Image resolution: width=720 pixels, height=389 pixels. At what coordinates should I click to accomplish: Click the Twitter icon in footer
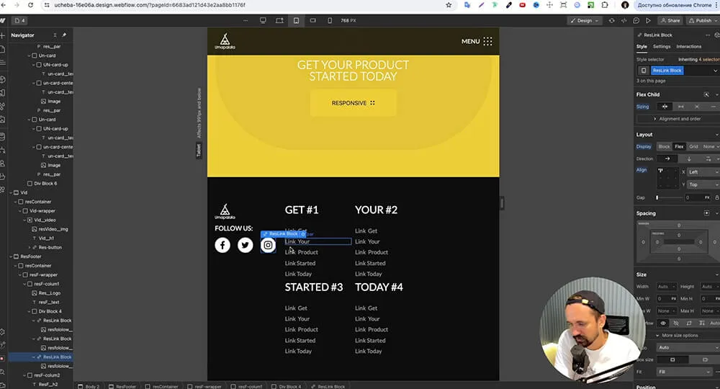tap(246, 245)
